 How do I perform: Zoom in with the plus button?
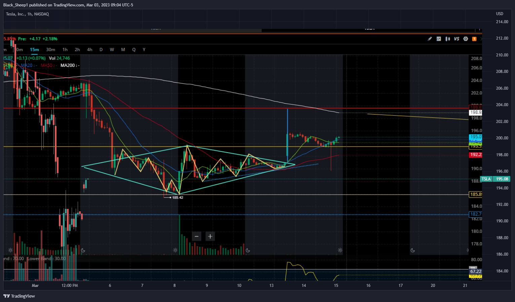(x=210, y=236)
